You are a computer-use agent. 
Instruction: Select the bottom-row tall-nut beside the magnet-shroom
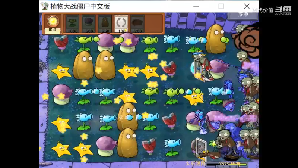click(x=127, y=143)
